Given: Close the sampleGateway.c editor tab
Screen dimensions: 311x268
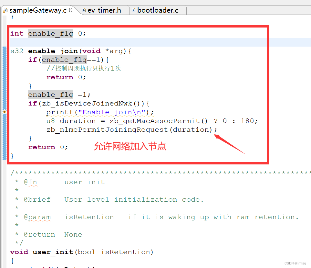Looking at the screenshot, I should [x=71, y=10].
